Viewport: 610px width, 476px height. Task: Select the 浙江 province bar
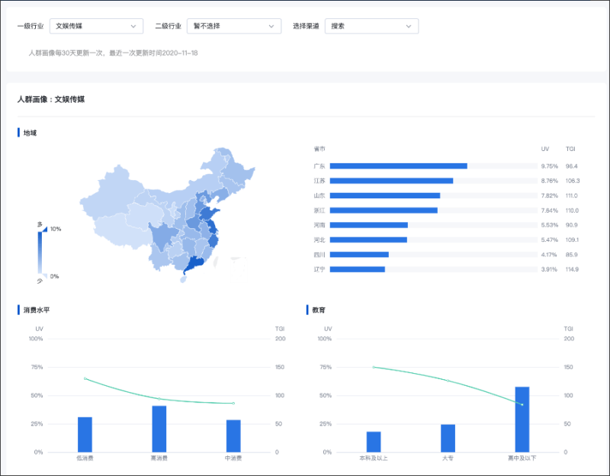[x=384, y=210]
